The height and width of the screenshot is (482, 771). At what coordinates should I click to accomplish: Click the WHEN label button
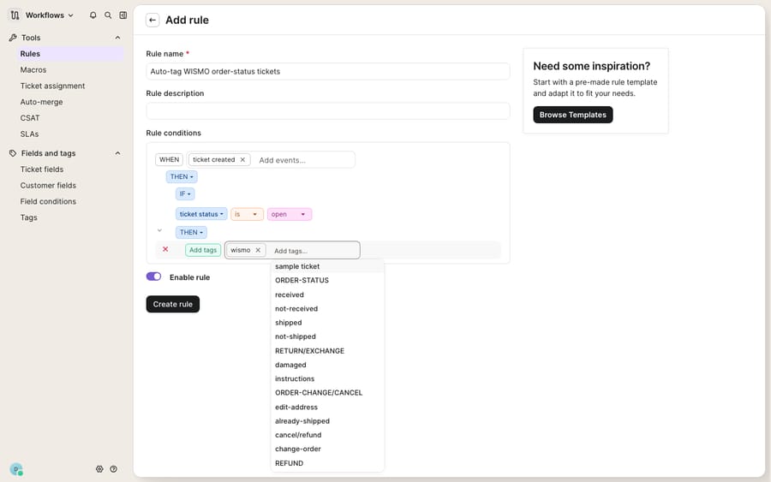click(169, 160)
